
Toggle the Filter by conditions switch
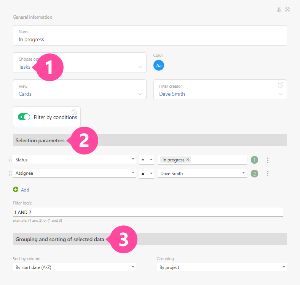tap(24, 117)
